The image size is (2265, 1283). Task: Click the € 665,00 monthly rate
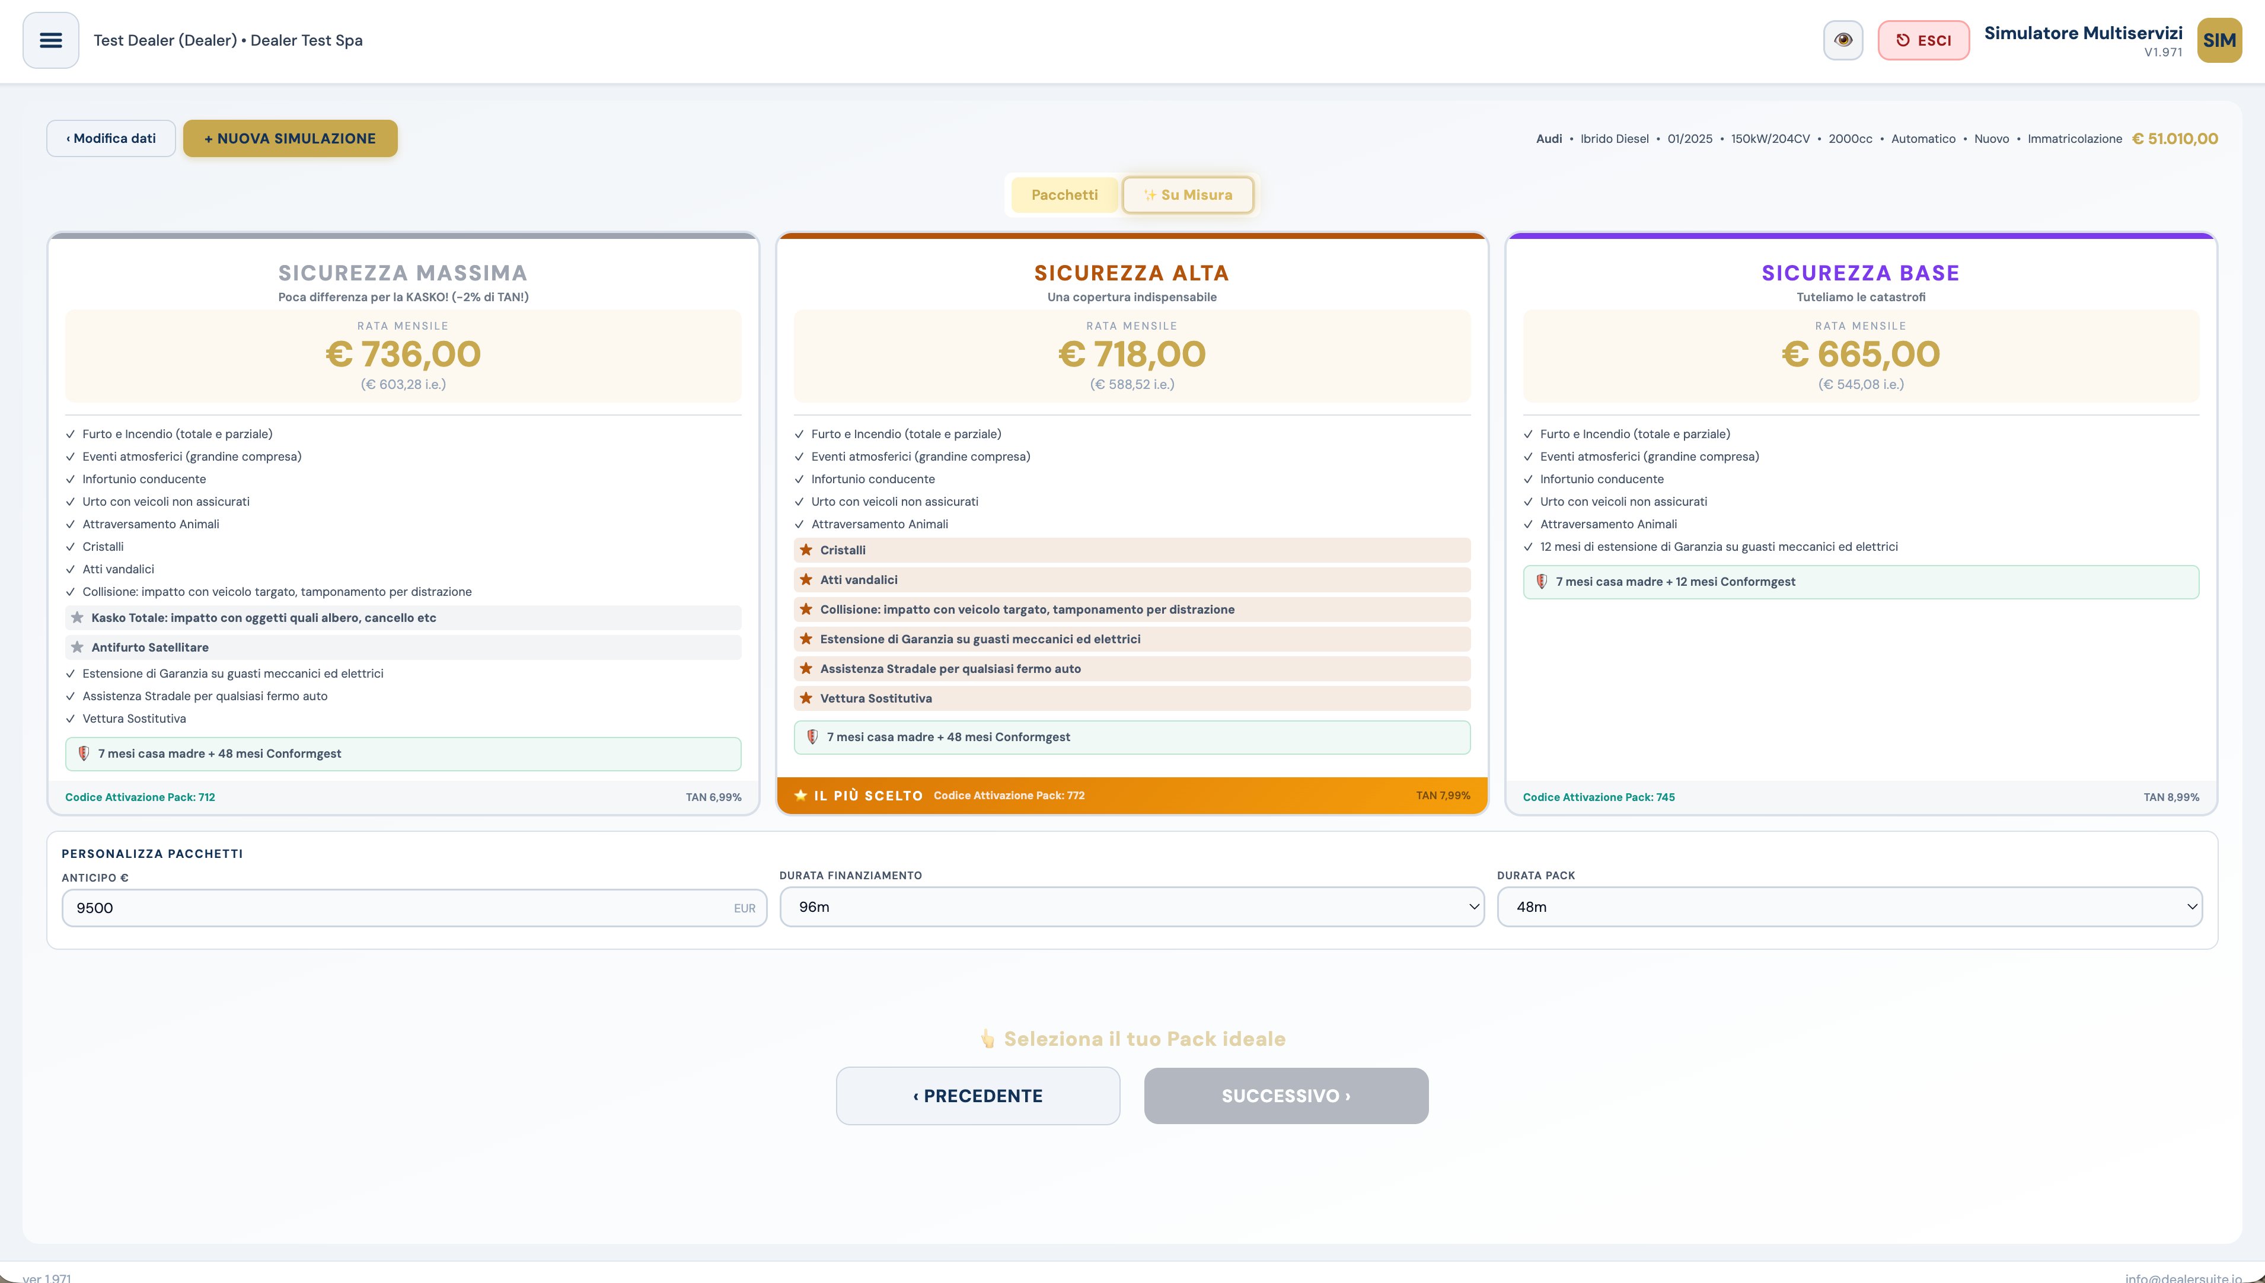pos(1861,354)
